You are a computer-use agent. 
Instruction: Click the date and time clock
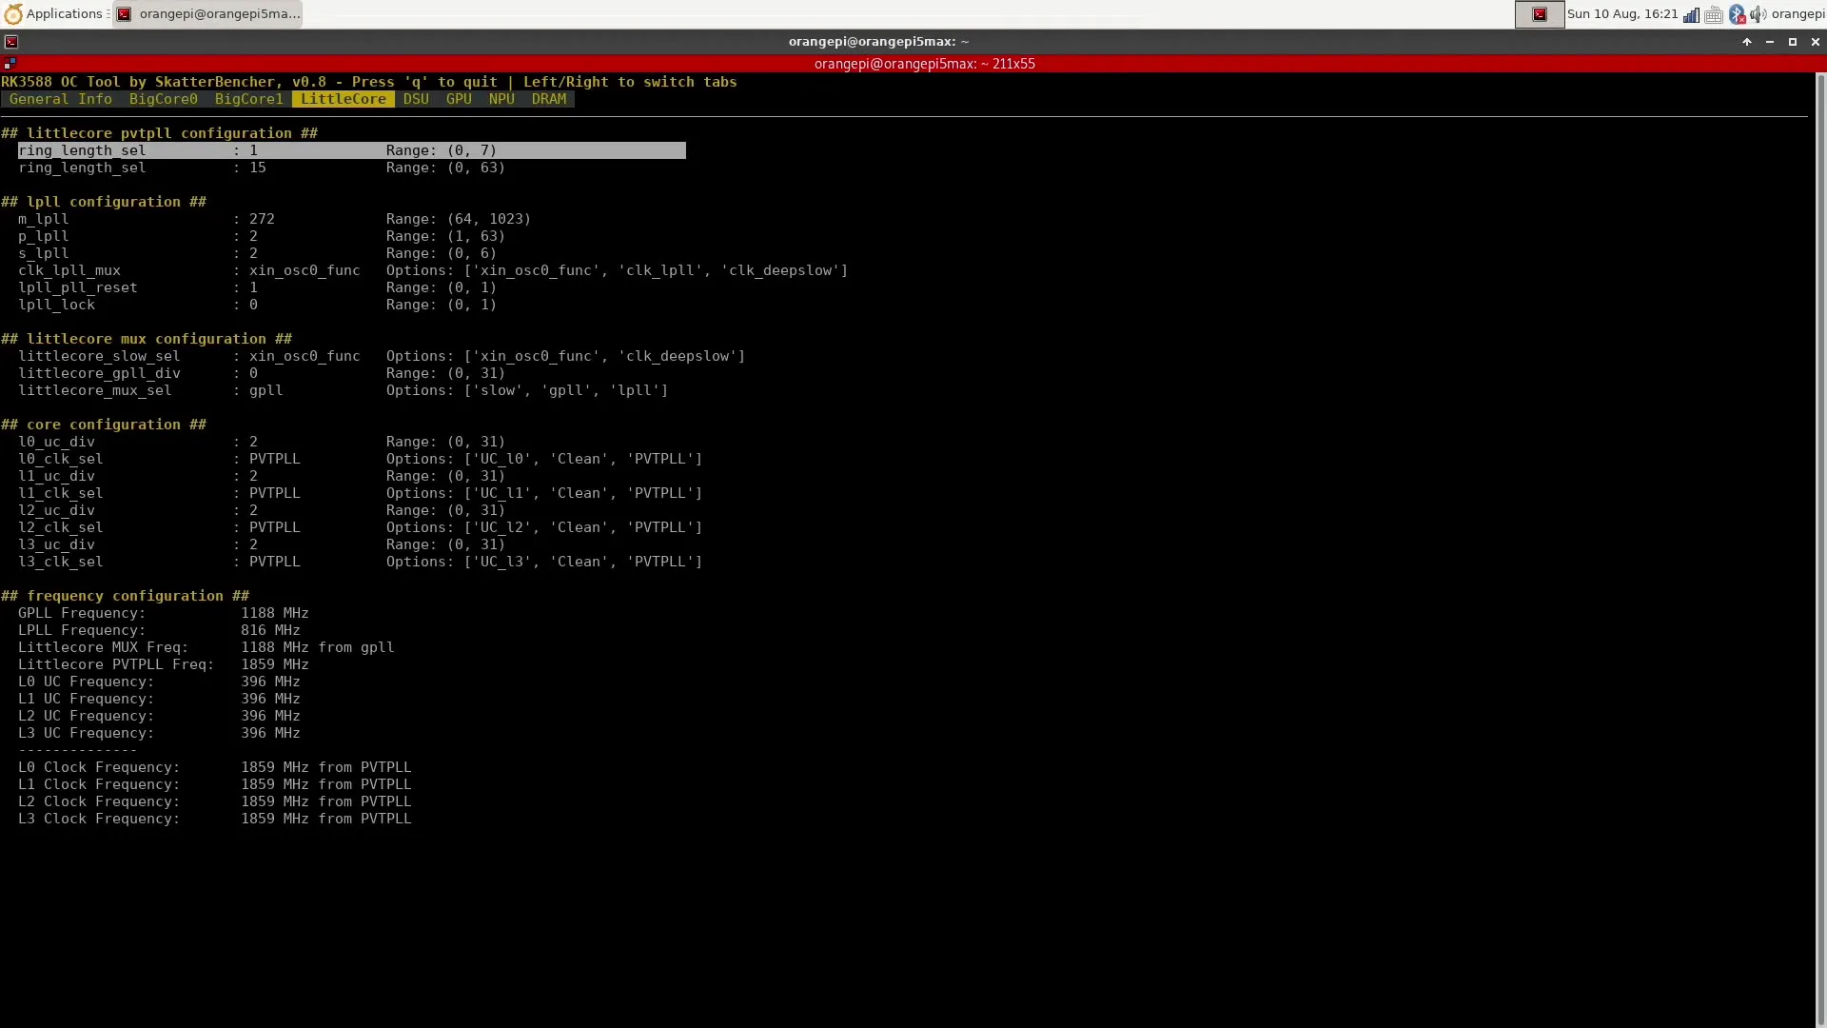(1621, 14)
